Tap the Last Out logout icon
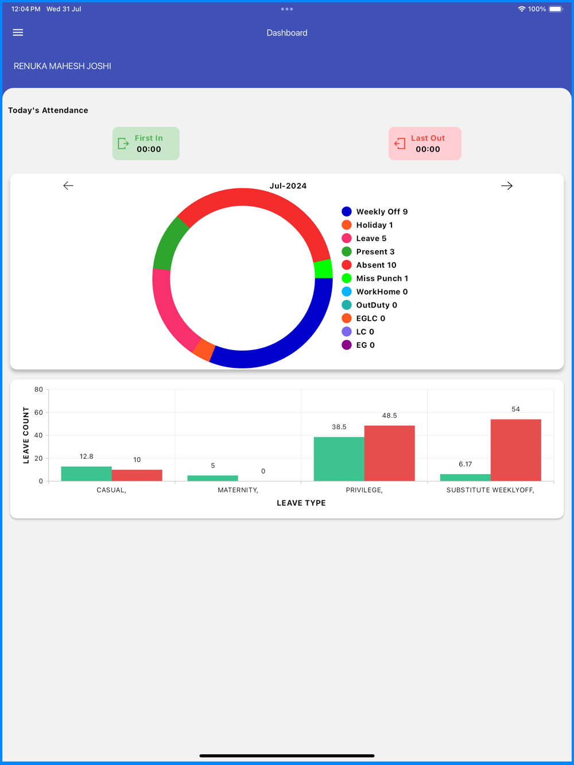This screenshot has width=574, height=765. (x=400, y=143)
